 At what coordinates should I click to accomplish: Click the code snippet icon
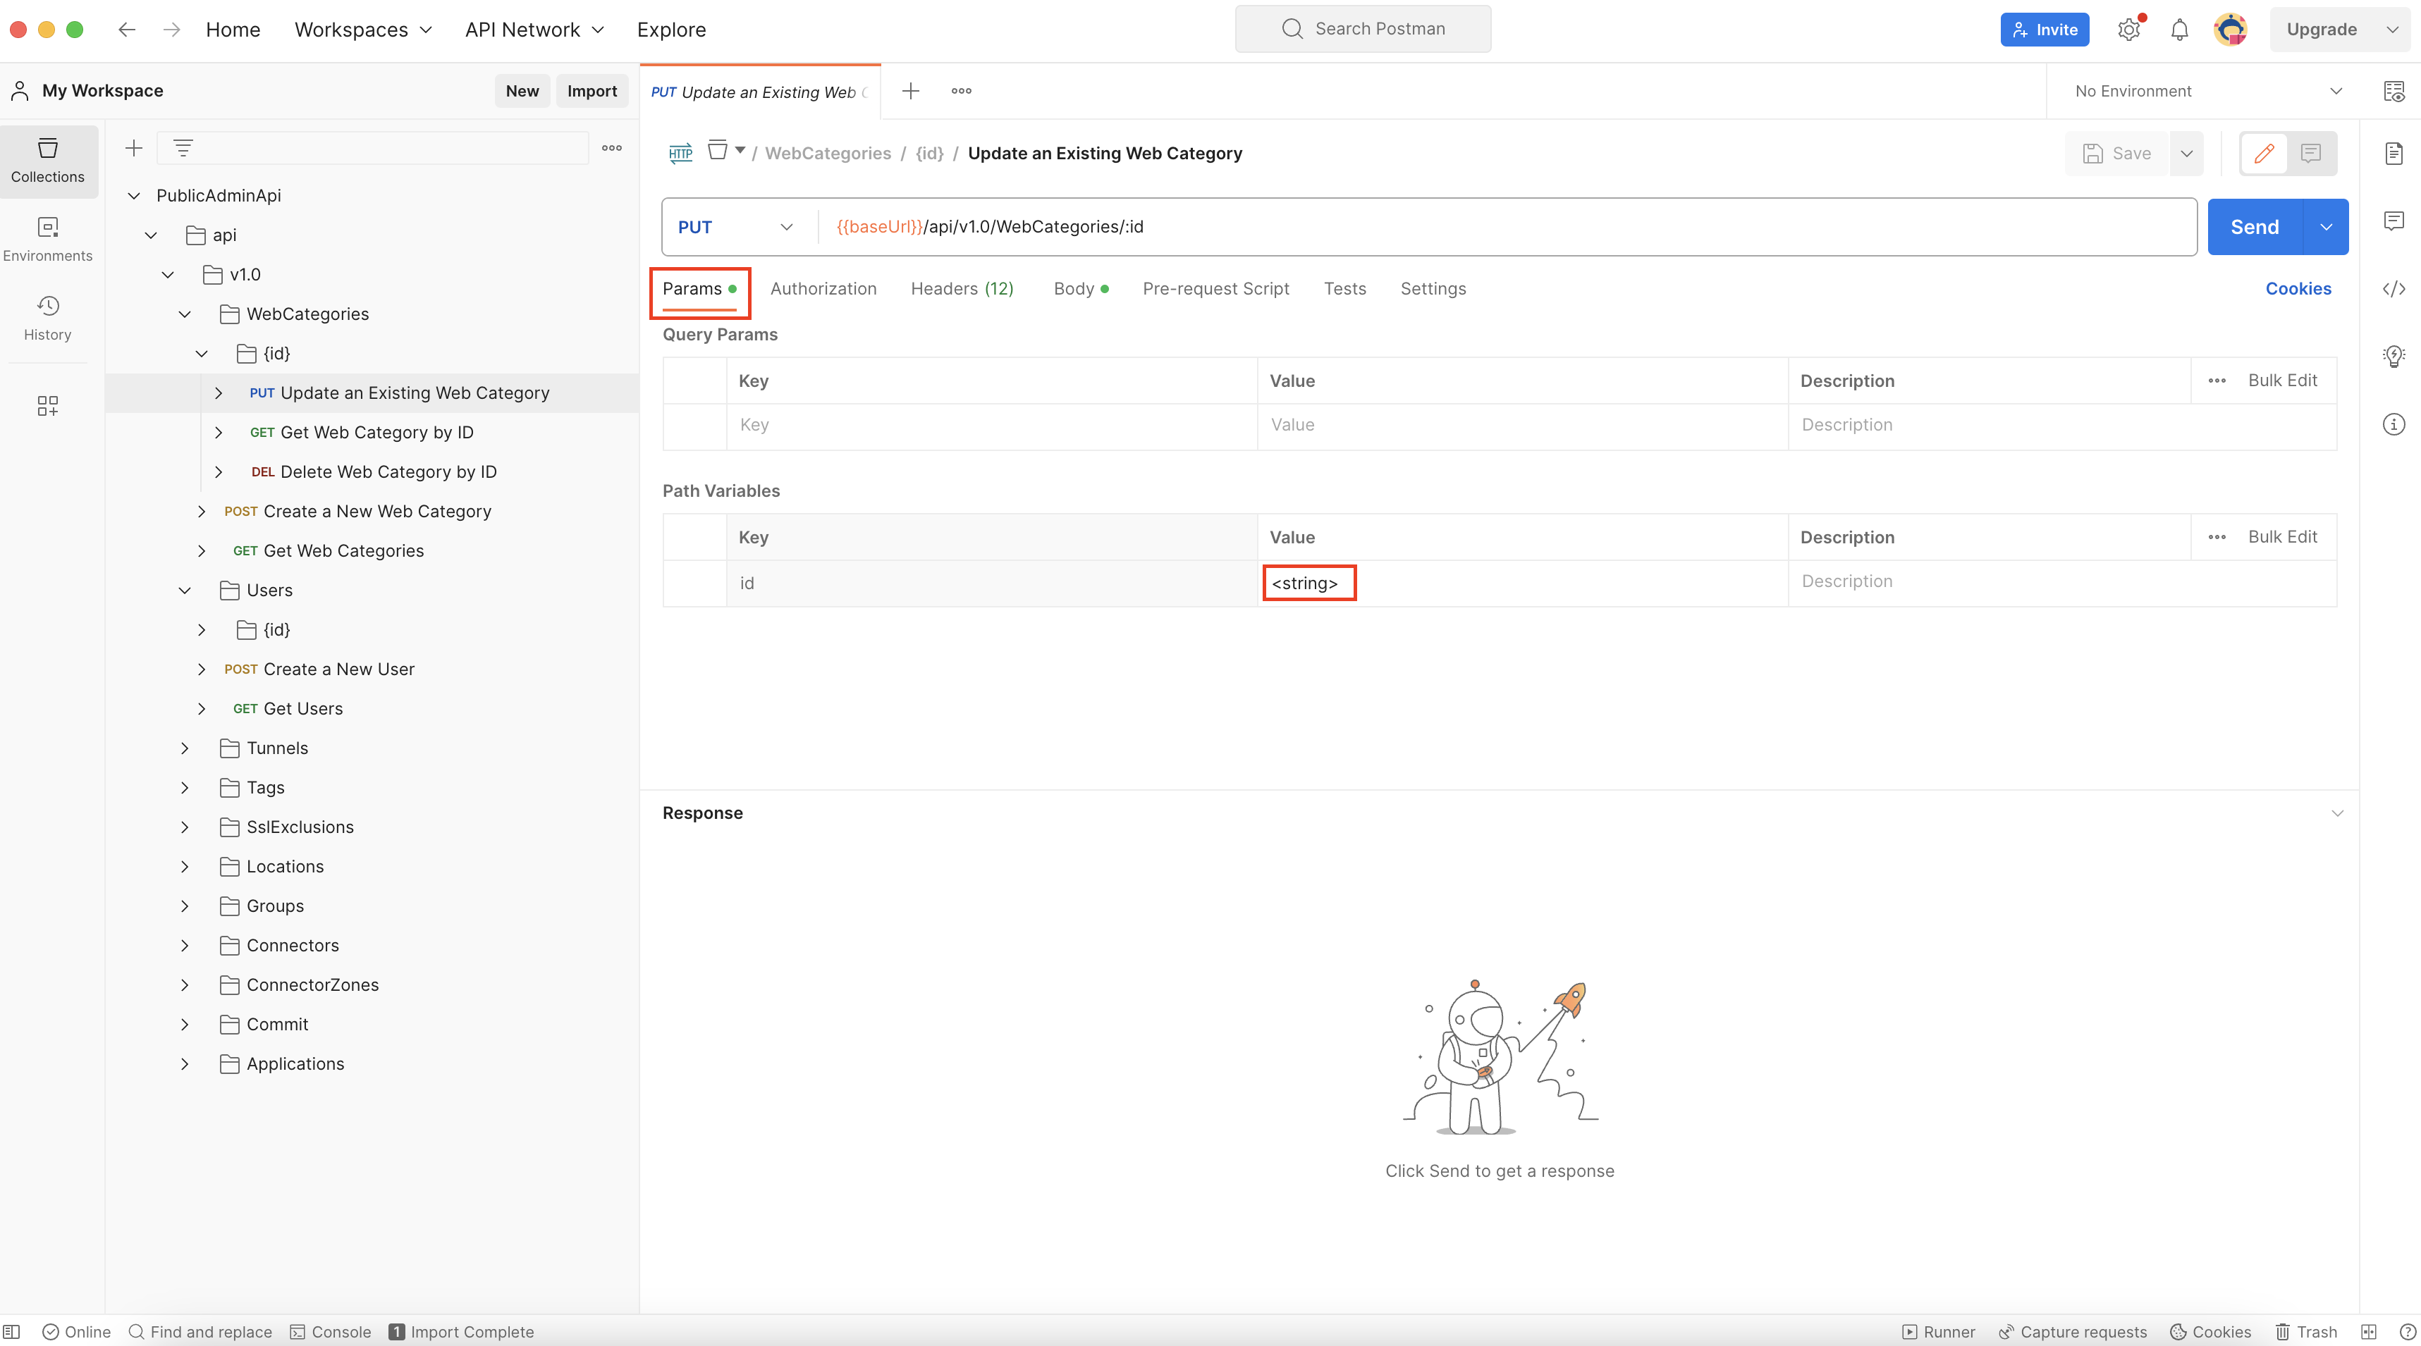(x=2393, y=288)
